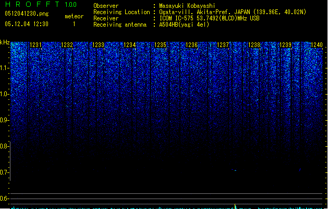The width and height of the screenshot is (328, 209).
Task: Click the date stamp 05.12.04 12:30
Action: pyautogui.click(x=27, y=24)
